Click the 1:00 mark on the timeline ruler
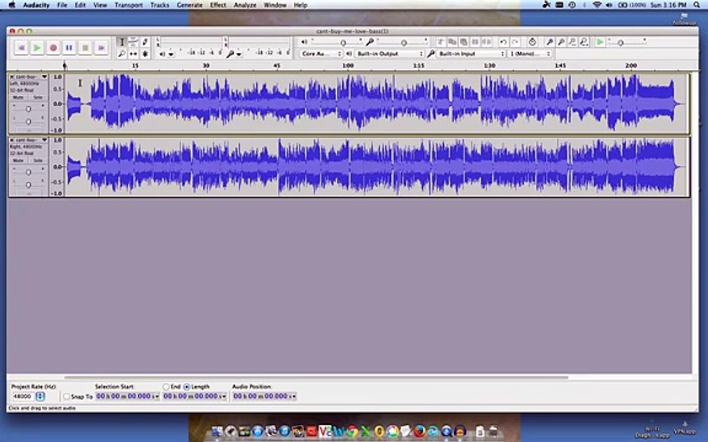This screenshot has width=708, height=442. [x=348, y=66]
